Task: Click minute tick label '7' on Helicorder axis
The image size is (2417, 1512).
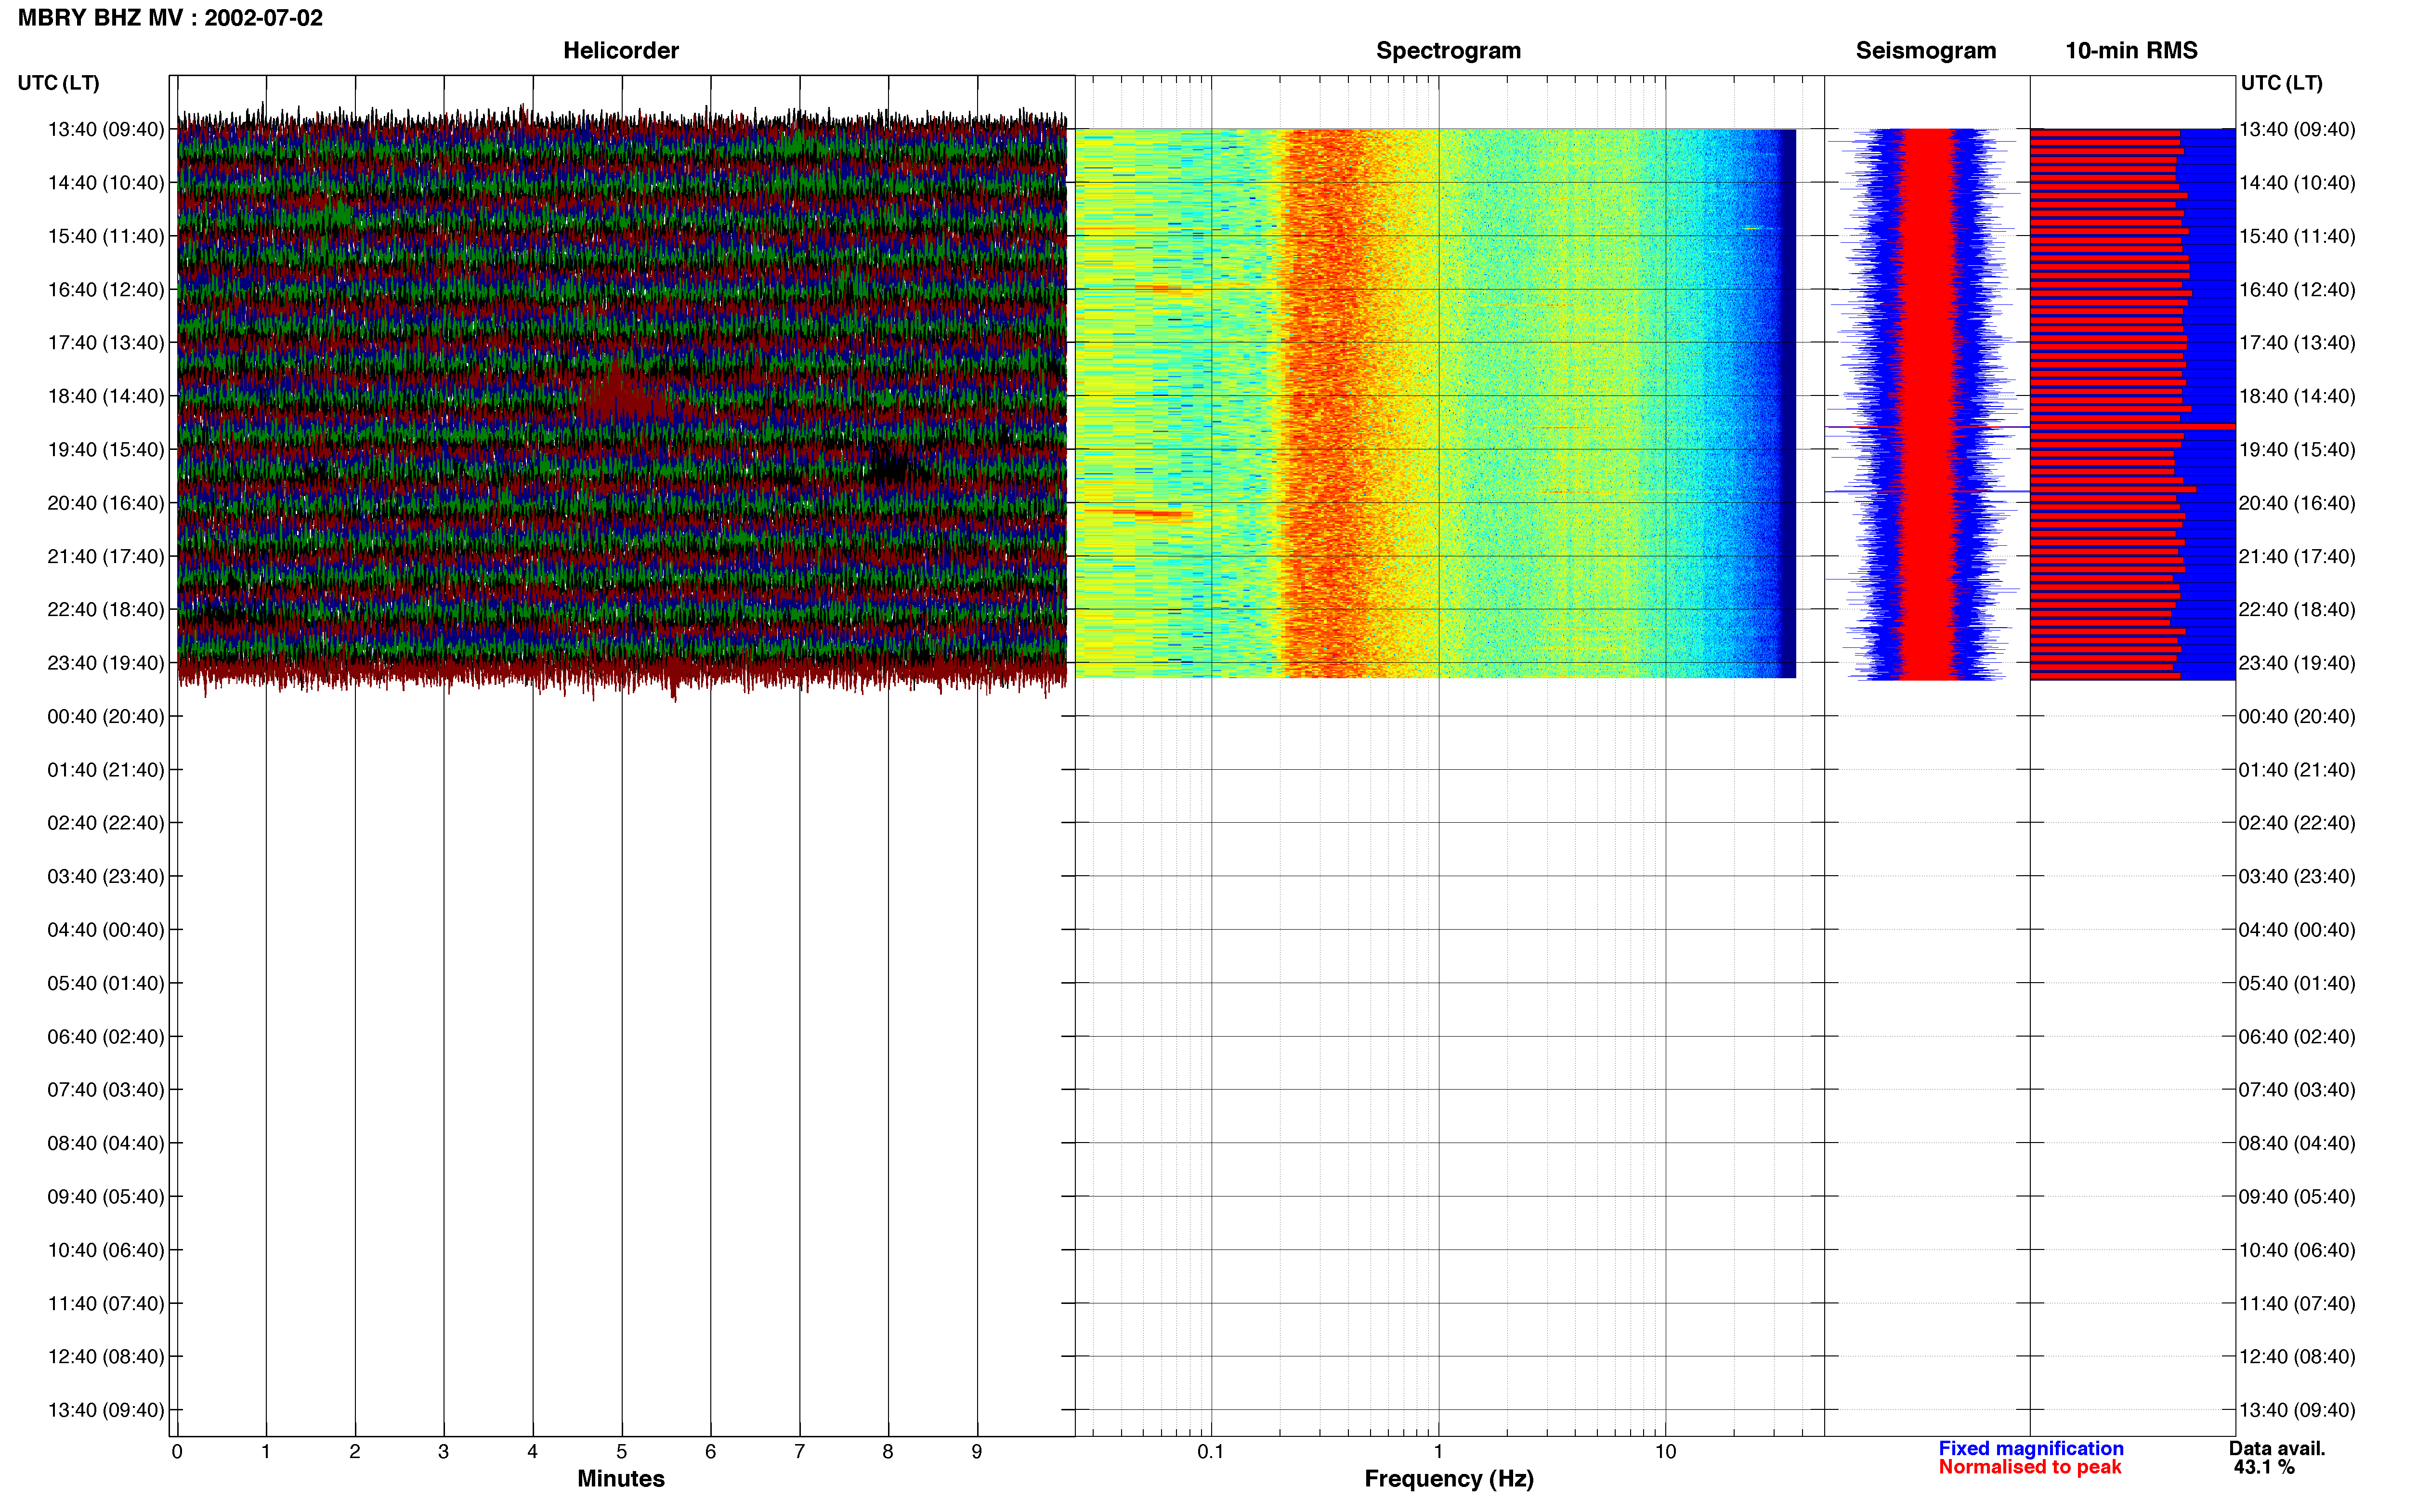Action: 800,1452
